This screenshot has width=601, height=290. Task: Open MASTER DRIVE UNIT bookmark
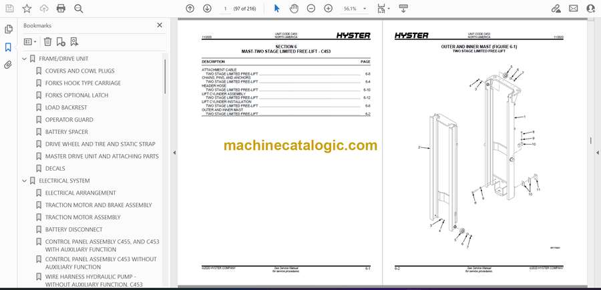[x=102, y=157]
